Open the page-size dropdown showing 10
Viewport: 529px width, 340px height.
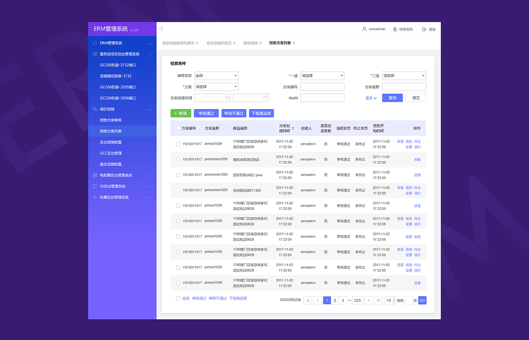[x=390, y=301]
